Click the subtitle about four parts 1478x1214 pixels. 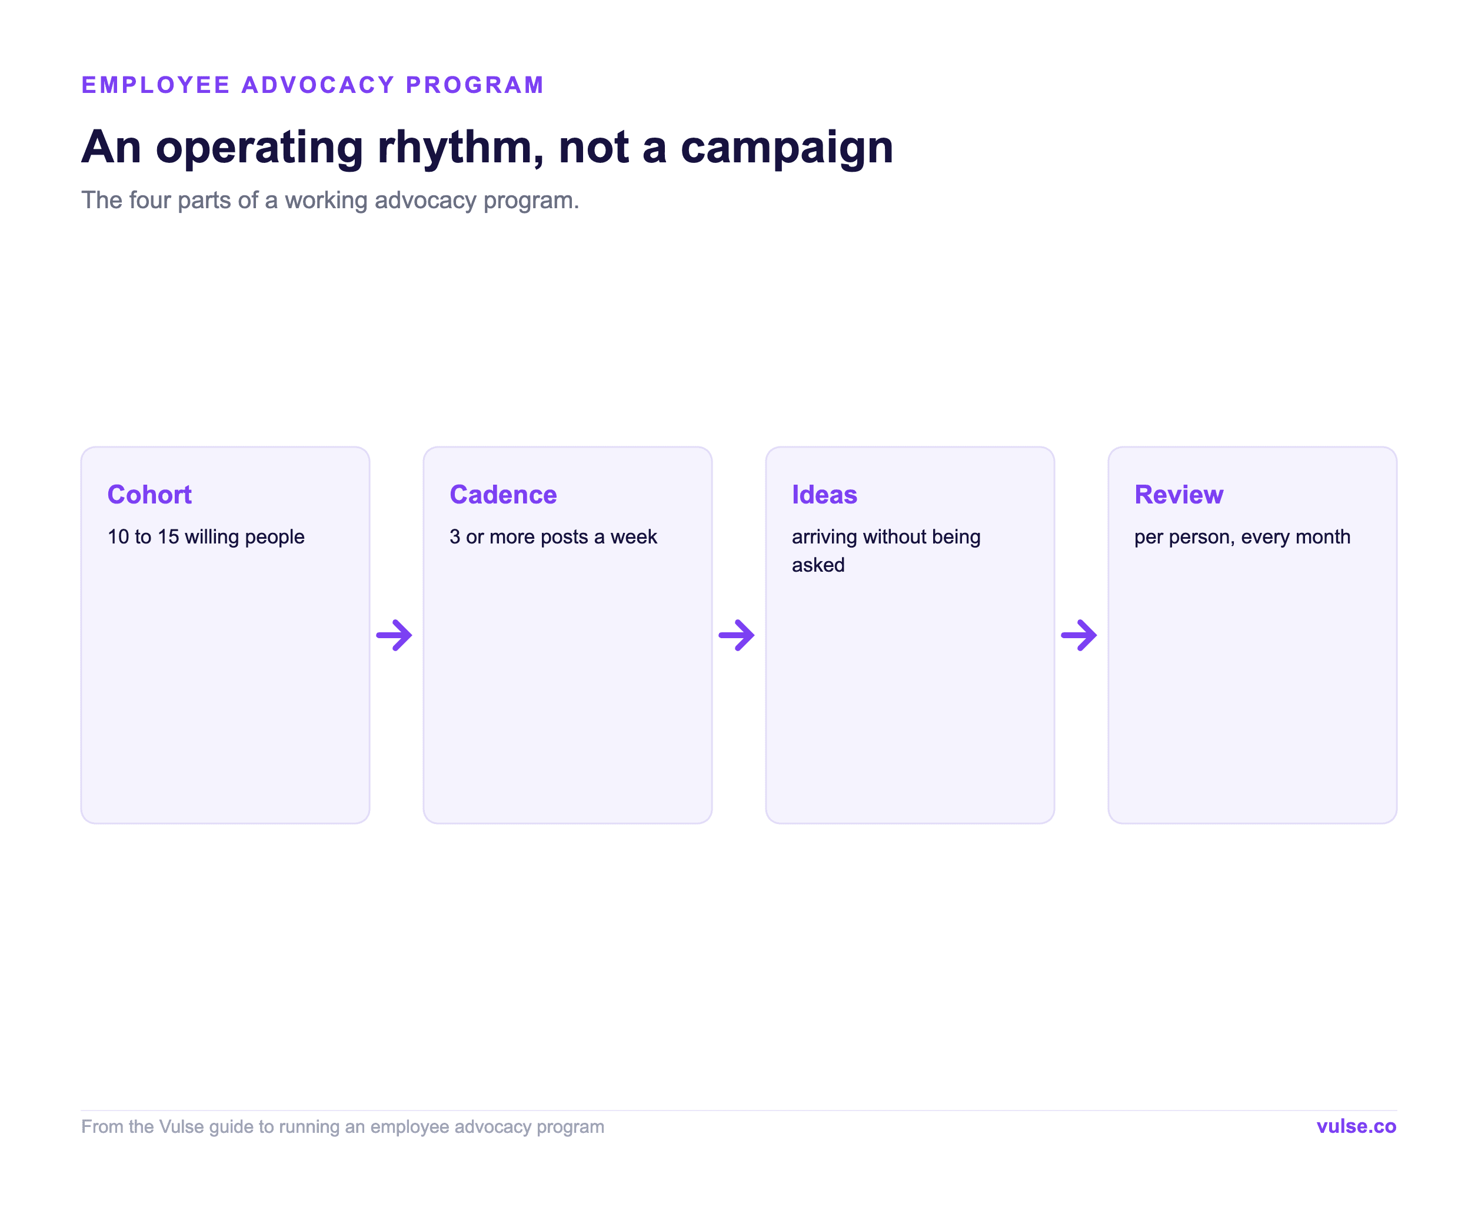(x=330, y=200)
